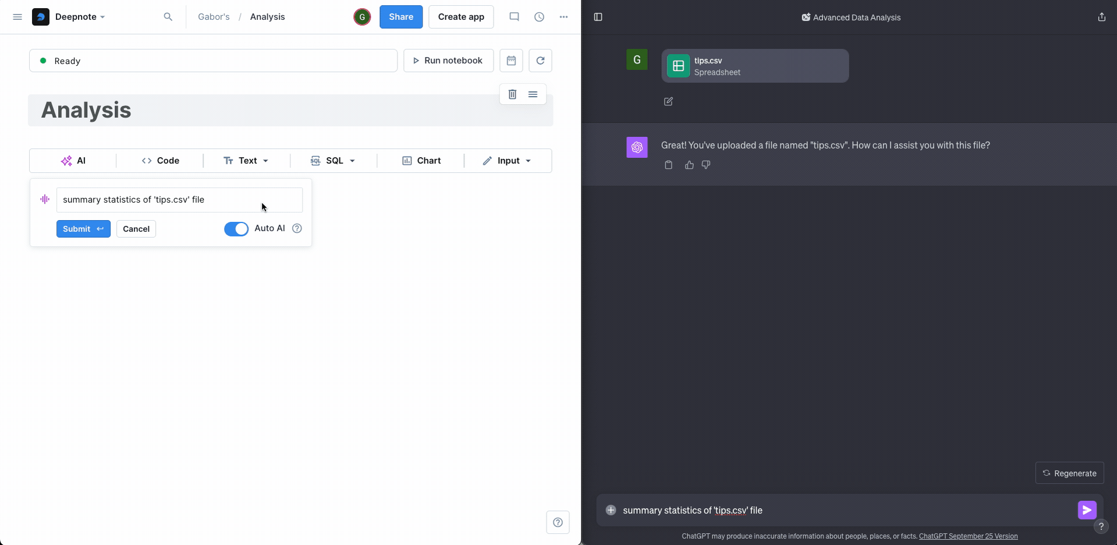Open ChatGPT help question mark

tap(1101, 526)
